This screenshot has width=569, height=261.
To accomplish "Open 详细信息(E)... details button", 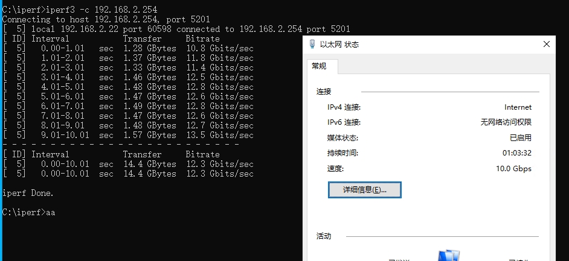I will (365, 190).
